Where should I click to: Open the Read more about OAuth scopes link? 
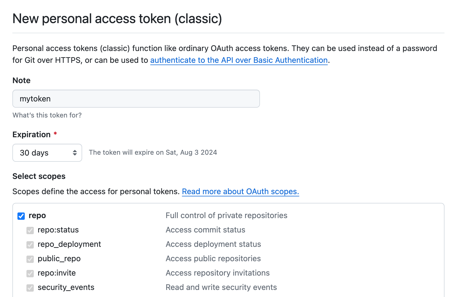click(240, 192)
